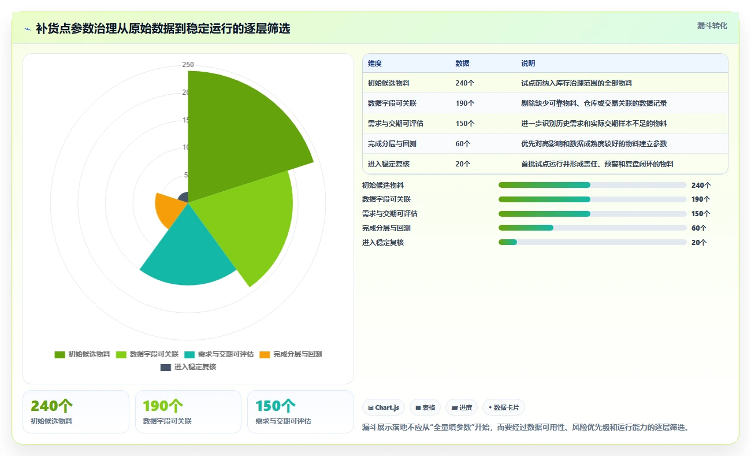The image size is (751, 456).
Task: Click the Chart.js tag chip
Action: pyautogui.click(x=384, y=407)
